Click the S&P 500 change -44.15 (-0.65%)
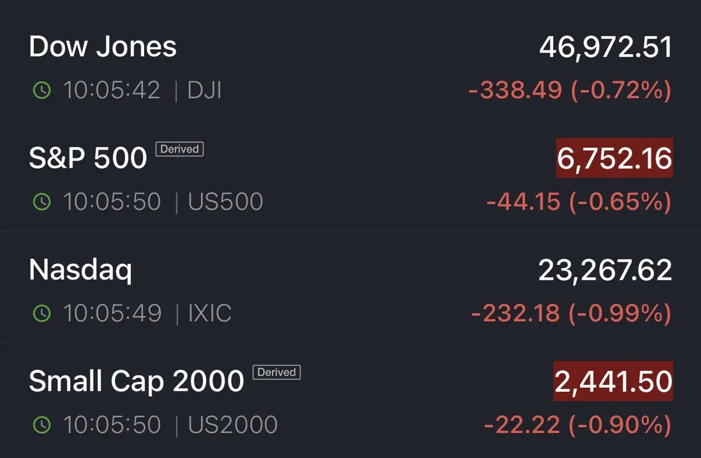Screen dimensions: 701x458 578,202
